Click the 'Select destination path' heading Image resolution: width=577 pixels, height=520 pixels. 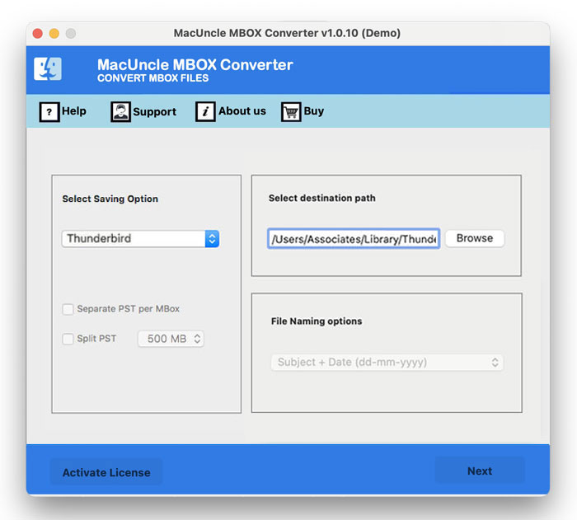[322, 198]
